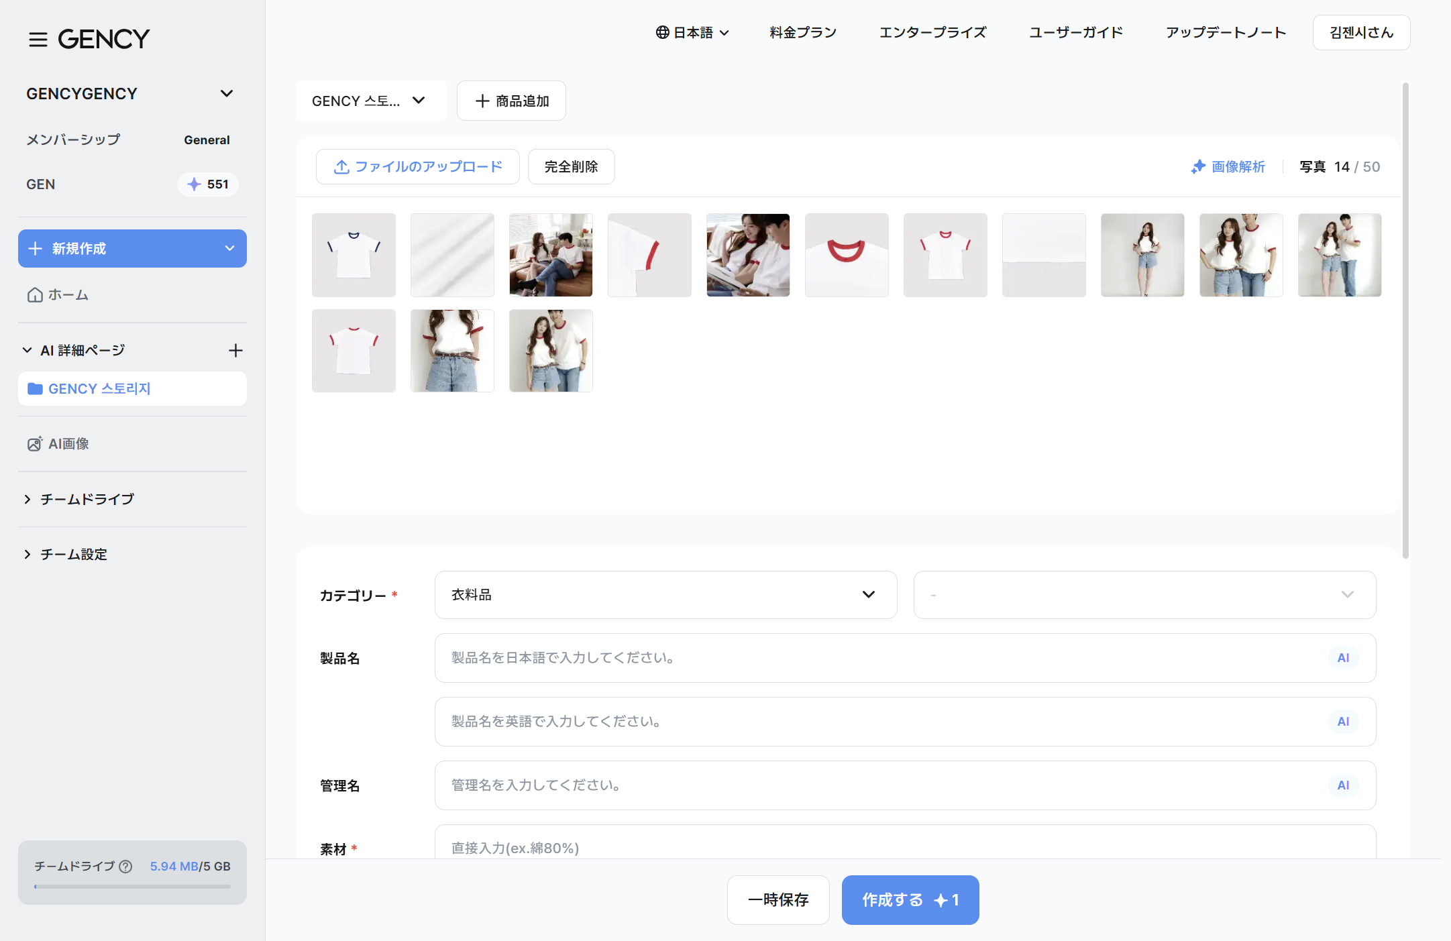Click the GEN credits 551 badge
This screenshot has width=1451, height=941.
(208, 184)
